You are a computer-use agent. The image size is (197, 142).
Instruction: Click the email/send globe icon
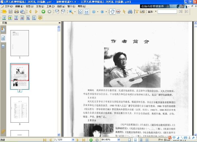pyautogui.click(x=23, y=12)
